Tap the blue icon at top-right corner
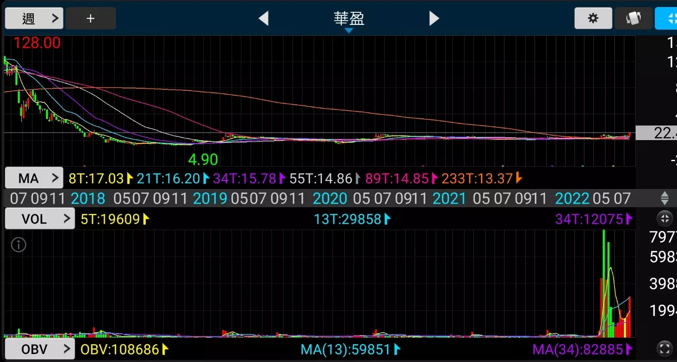 668,18
